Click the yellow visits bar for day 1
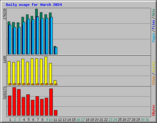The width and height of the screenshot is (157, 123). tap(9, 73)
